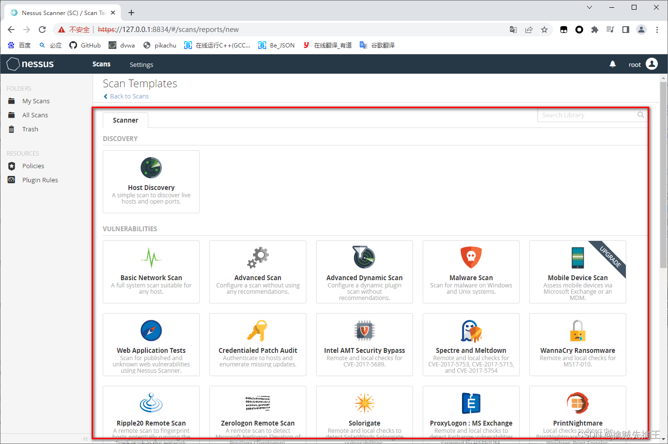This screenshot has height=444, width=668.
Task: Switch to the Settings menu
Action: pos(141,64)
